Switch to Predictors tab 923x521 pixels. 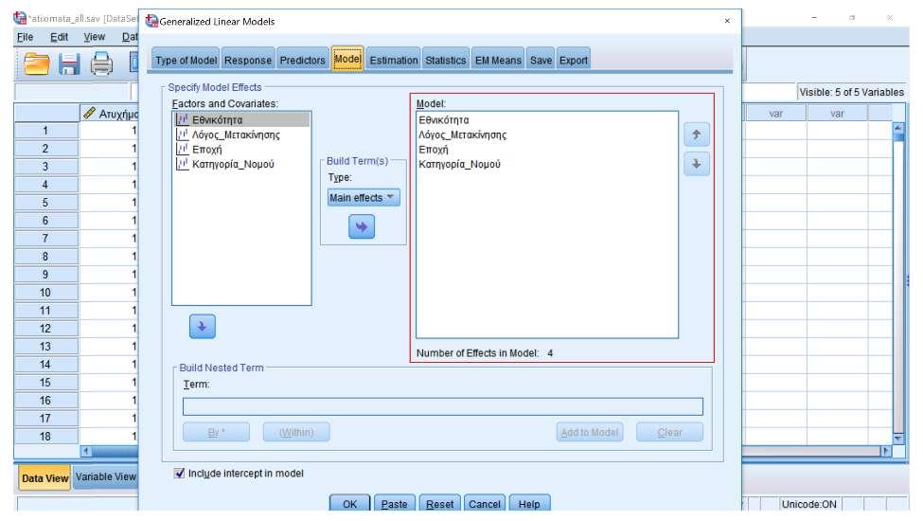(302, 60)
